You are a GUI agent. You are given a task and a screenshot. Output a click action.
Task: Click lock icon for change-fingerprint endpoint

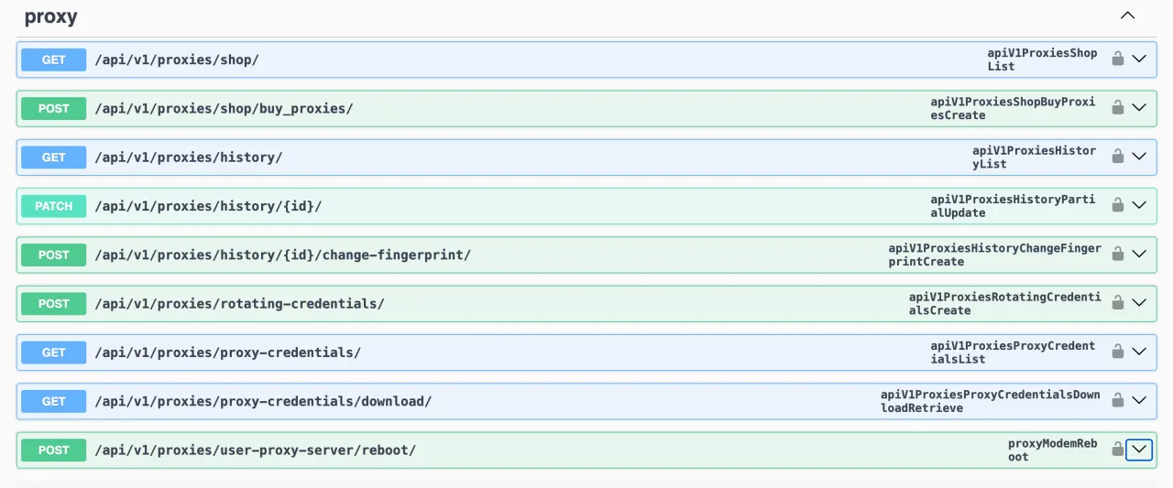pos(1117,254)
